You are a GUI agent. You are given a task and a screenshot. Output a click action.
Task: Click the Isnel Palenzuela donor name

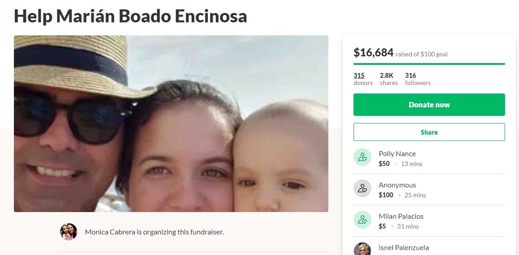point(403,247)
